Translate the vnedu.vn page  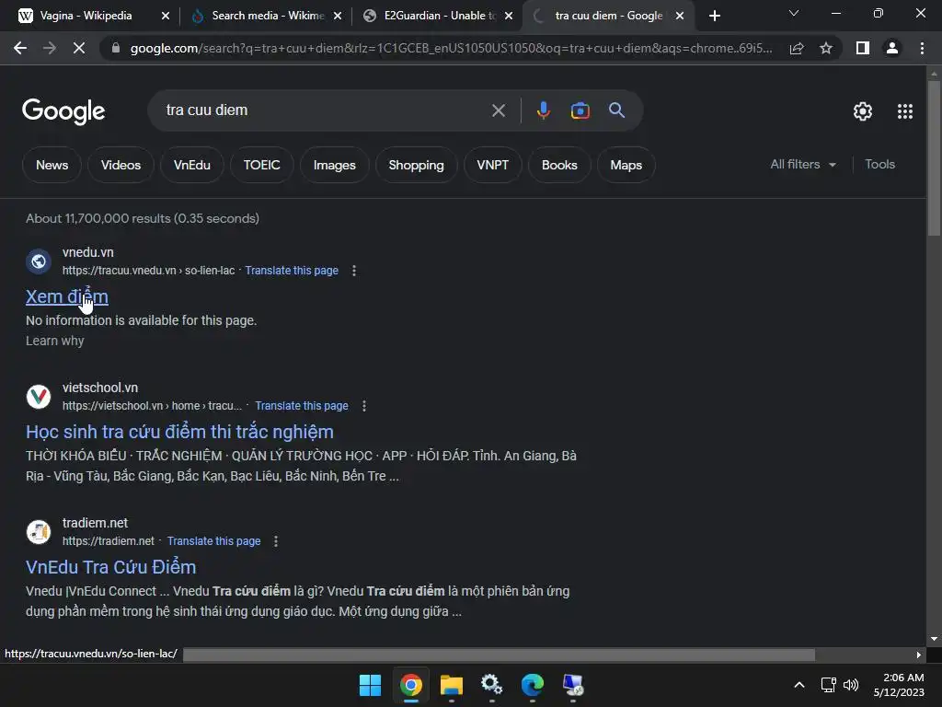click(x=292, y=271)
